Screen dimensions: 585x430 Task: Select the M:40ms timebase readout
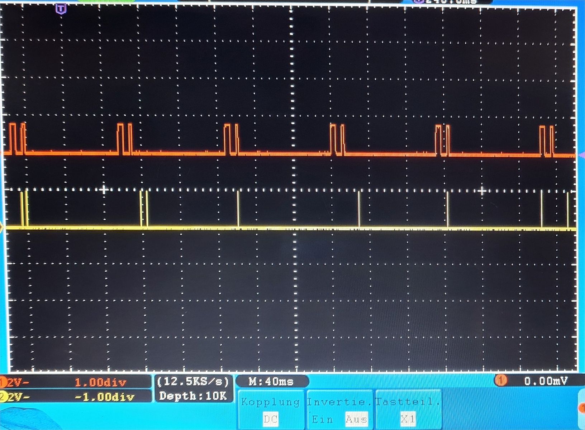(x=271, y=382)
